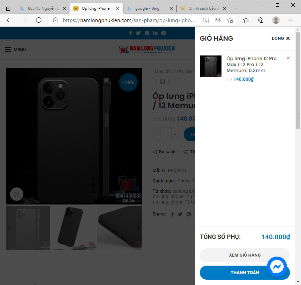View site lock information icon
301x285 pixels.
click(x=55, y=20)
